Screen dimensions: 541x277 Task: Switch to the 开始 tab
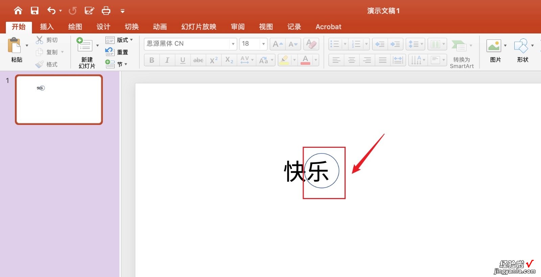(x=19, y=27)
